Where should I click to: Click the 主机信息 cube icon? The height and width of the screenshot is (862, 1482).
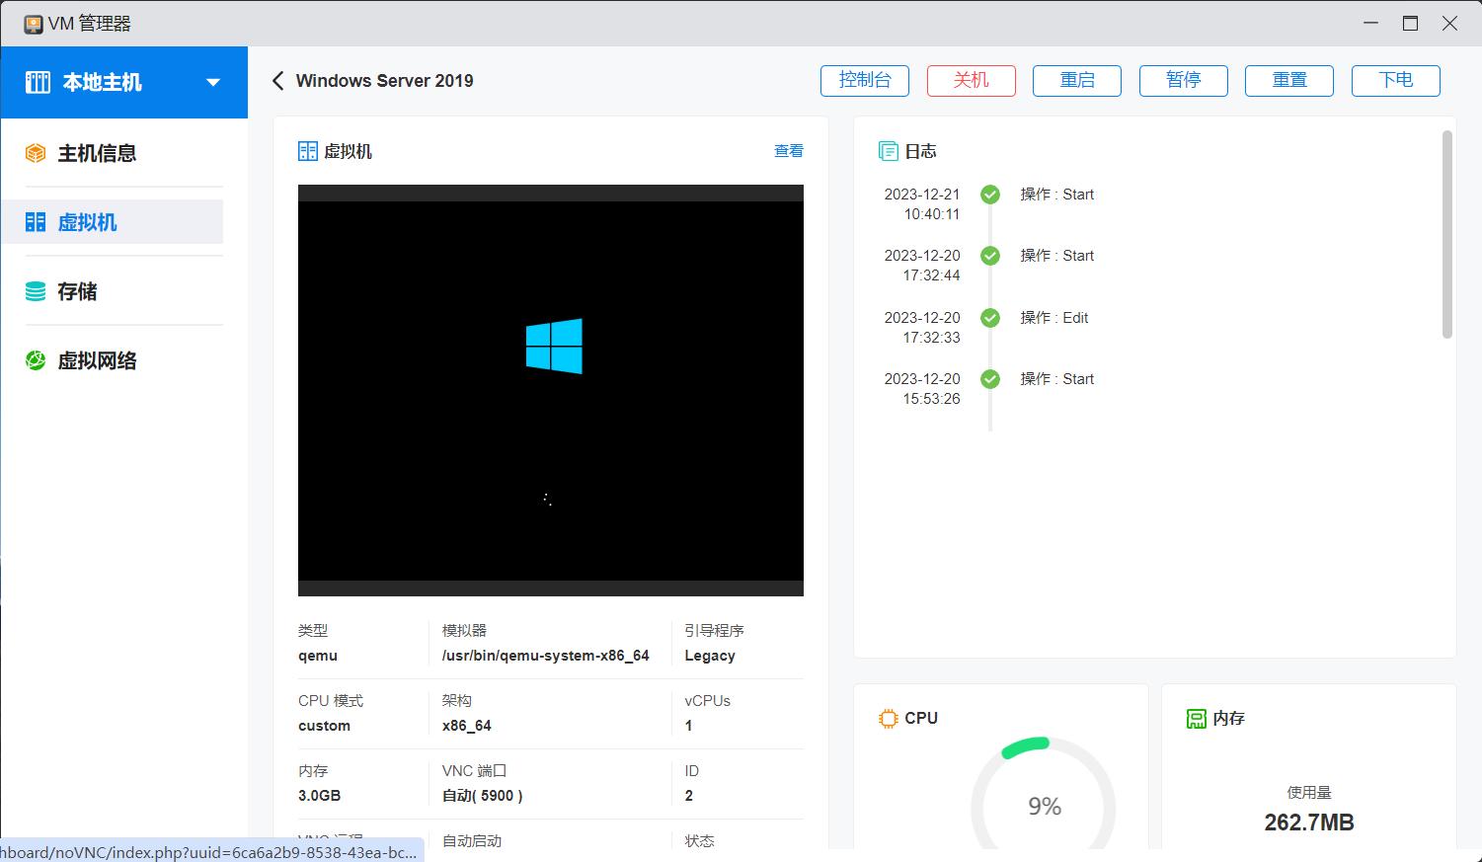click(36, 153)
